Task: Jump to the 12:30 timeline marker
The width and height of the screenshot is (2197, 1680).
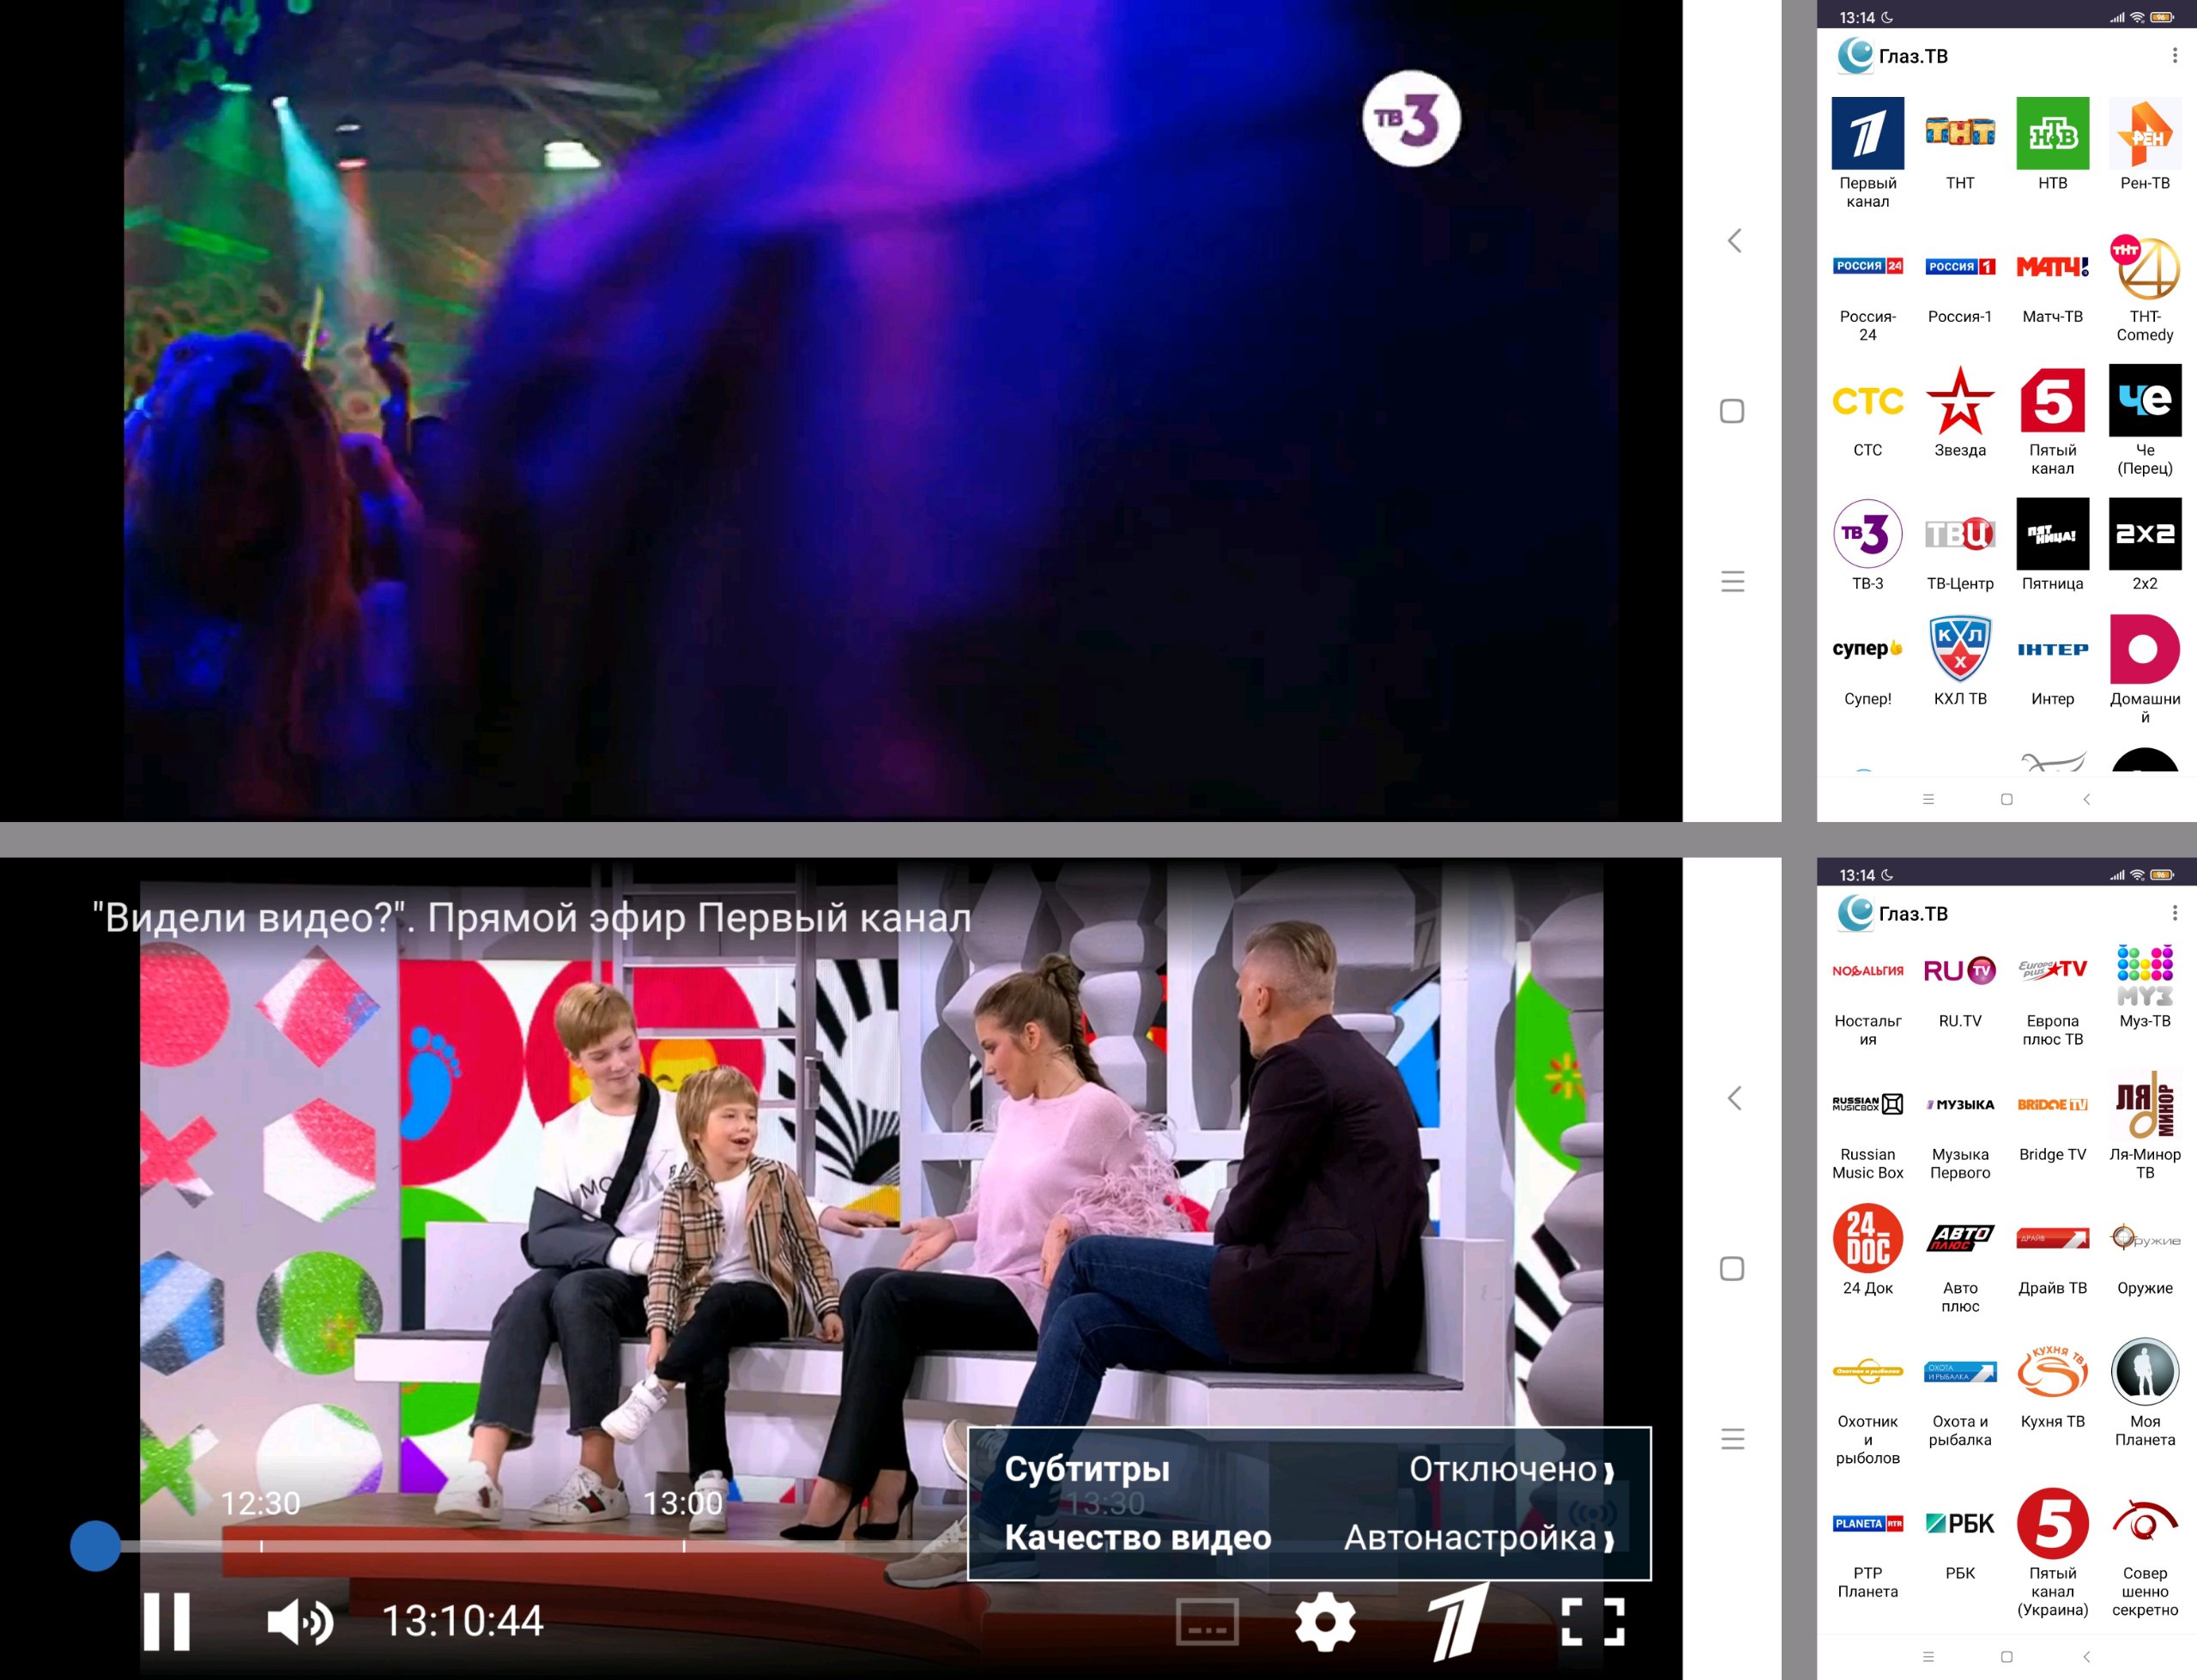Action: point(260,1503)
